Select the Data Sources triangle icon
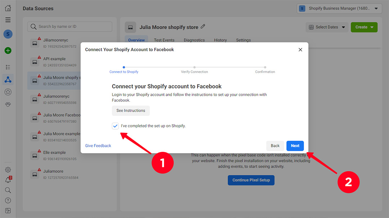This screenshot has height=218, width=389. [x=8, y=79]
